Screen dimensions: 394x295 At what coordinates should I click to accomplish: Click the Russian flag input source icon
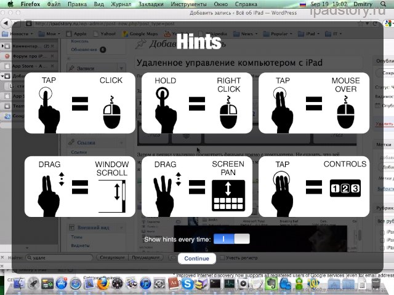click(303, 4)
